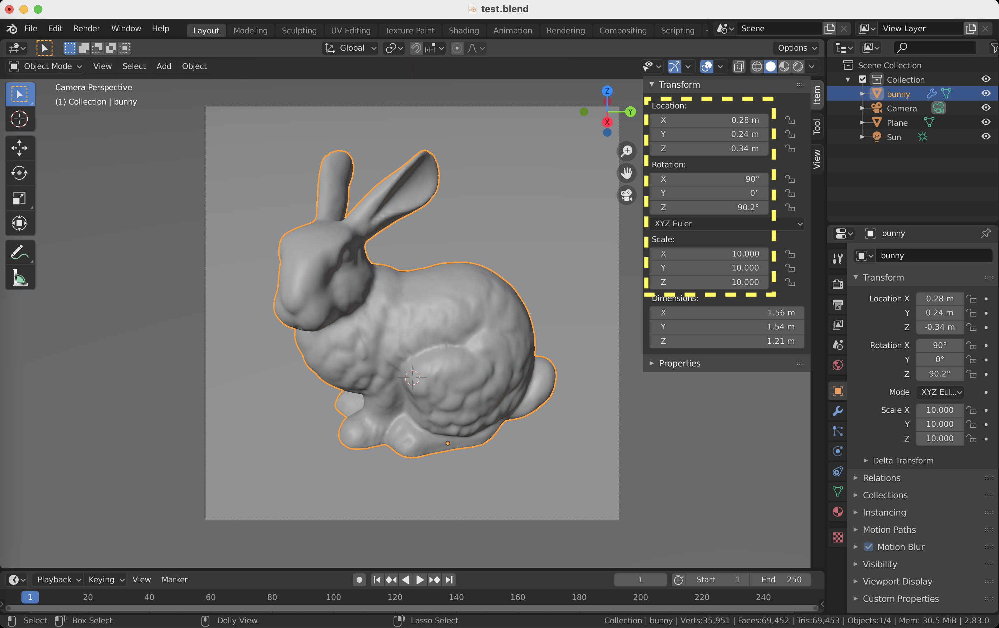Open the Render menu

coord(86,28)
